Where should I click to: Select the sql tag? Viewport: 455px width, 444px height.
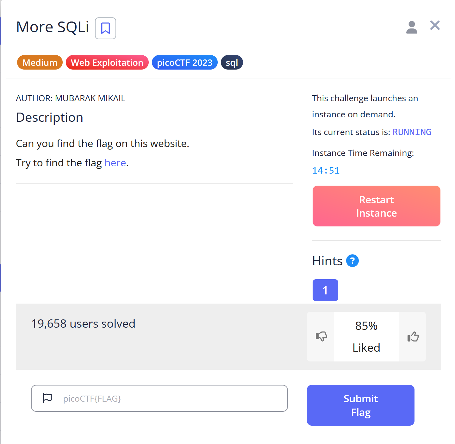[x=232, y=63]
